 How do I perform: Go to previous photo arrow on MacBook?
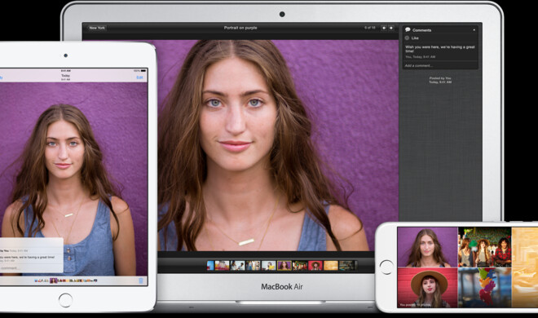tap(384, 28)
